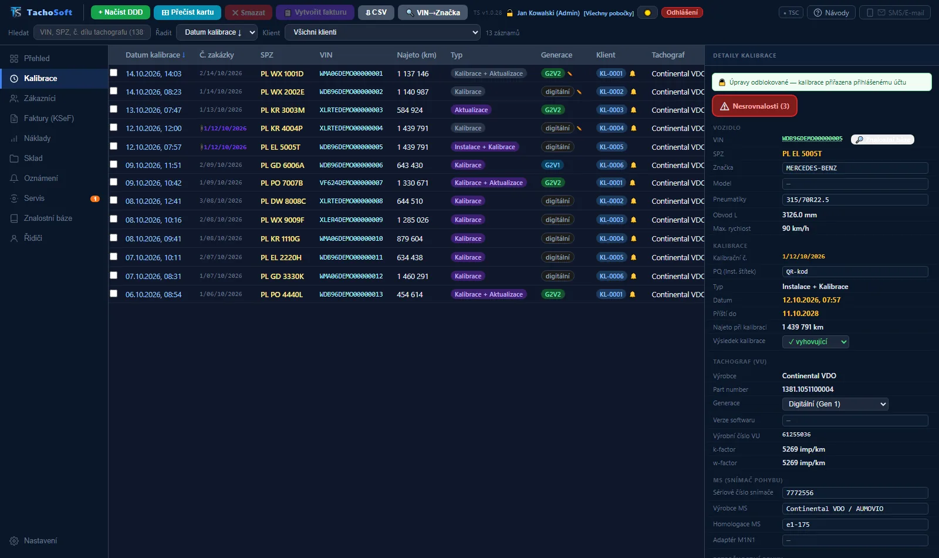The height and width of the screenshot is (558, 939).
Task: Open Oznámení bell icon in sidebar
Action: pyautogui.click(x=14, y=179)
